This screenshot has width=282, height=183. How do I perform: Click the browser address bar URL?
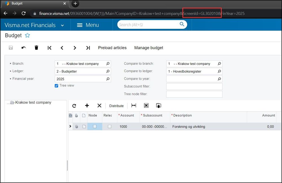click(x=142, y=14)
